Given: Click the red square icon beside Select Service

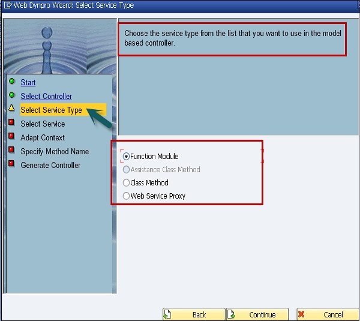Looking at the screenshot, I should [x=12, y=123].
